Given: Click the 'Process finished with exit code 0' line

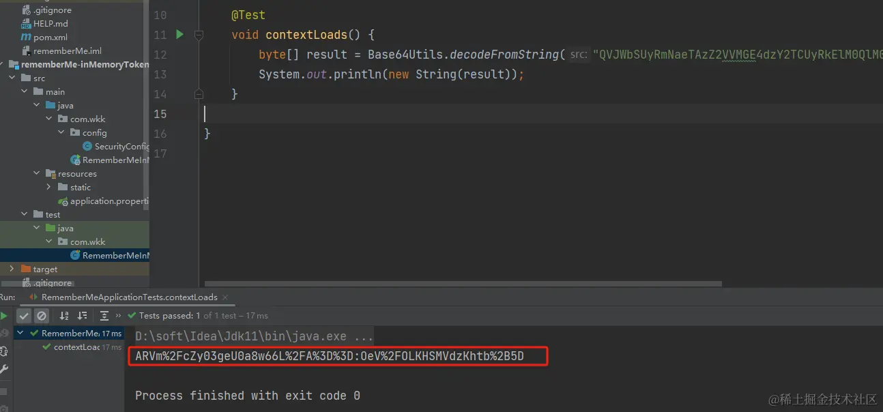Looking at the screenshot, I should [248, 396].
